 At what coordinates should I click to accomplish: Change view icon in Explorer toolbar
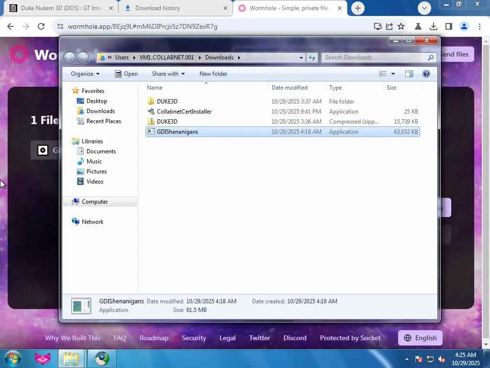coord(382,74)
